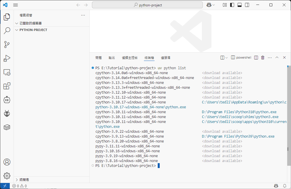The image size is (291, 189).
Task: Click inside the python-project search box
Action: [147, 5]
